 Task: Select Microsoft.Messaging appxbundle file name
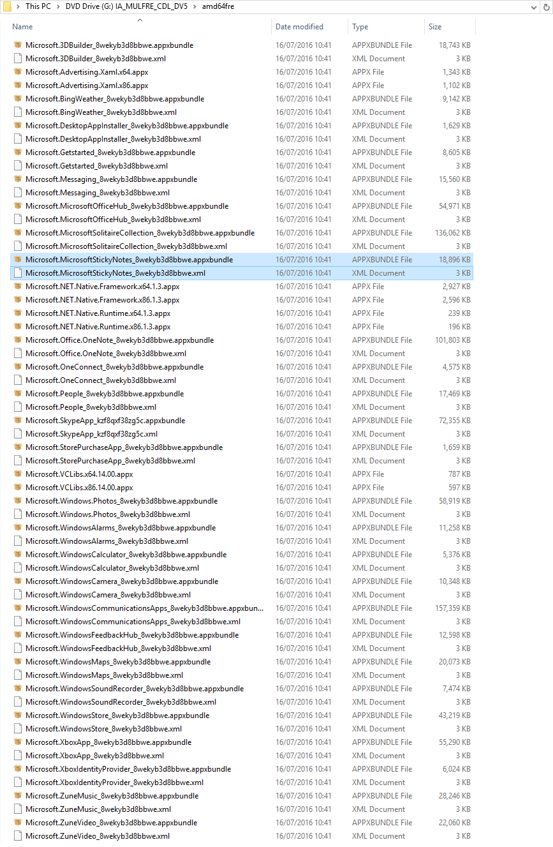(x=112, y=179)
